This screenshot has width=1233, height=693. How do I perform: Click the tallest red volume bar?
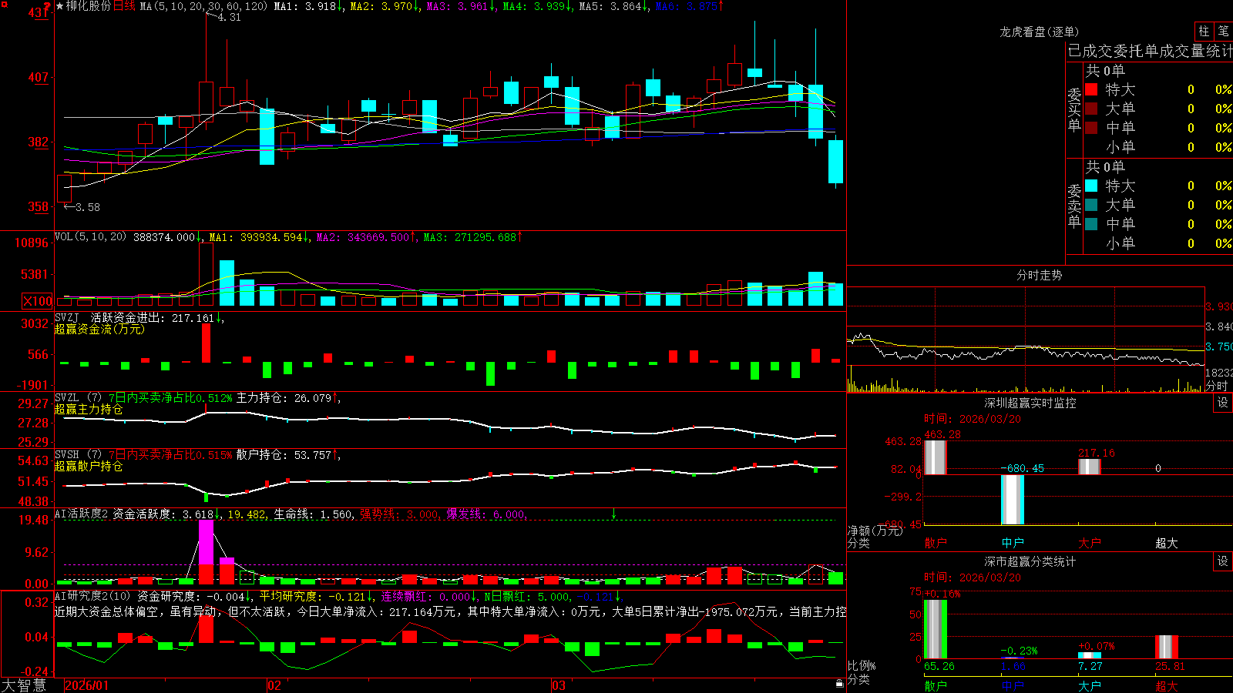point(206,275)
